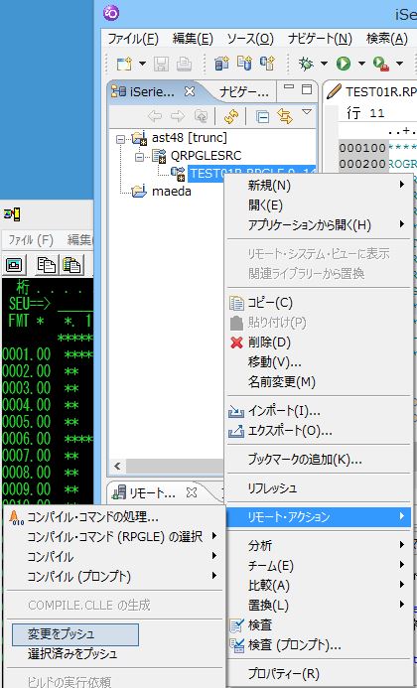This screenshot has width=417, height=688.
Task: Click the Save disk toolbar icon
Action: (161, 65)
